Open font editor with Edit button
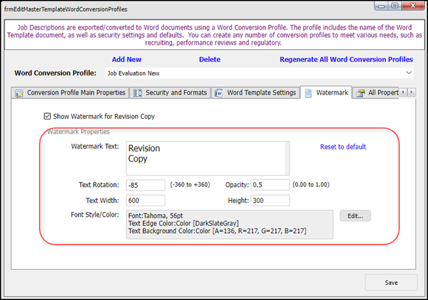This screenshot has height=300, width=428. (x=355, y=216)
